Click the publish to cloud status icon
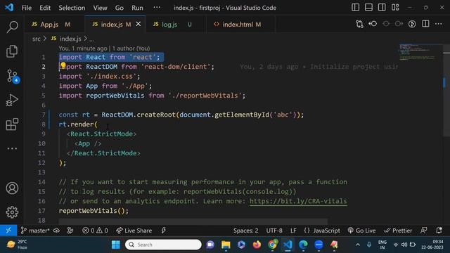This screenshot has height=253, width=450. click(56, 231)
